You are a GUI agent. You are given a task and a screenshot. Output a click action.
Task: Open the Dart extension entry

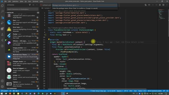[22, 22]
